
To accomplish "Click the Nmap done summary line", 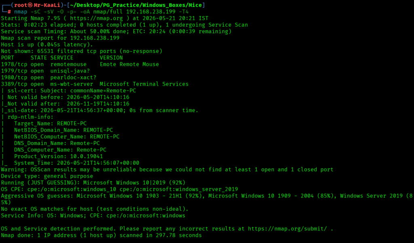I will pyautogui.click(x=101, y=235).
